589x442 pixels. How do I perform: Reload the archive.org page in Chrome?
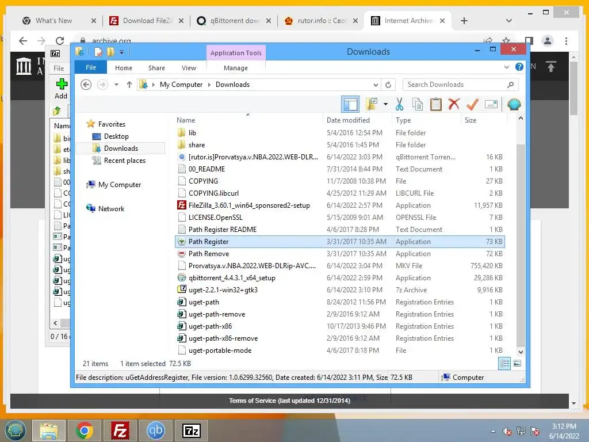(x=60, y=41)
